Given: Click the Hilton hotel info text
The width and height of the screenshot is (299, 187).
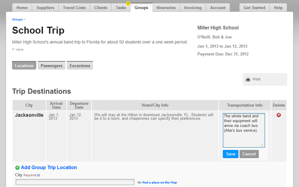Looking at the screenshot, I should click(x=154, y=117).
